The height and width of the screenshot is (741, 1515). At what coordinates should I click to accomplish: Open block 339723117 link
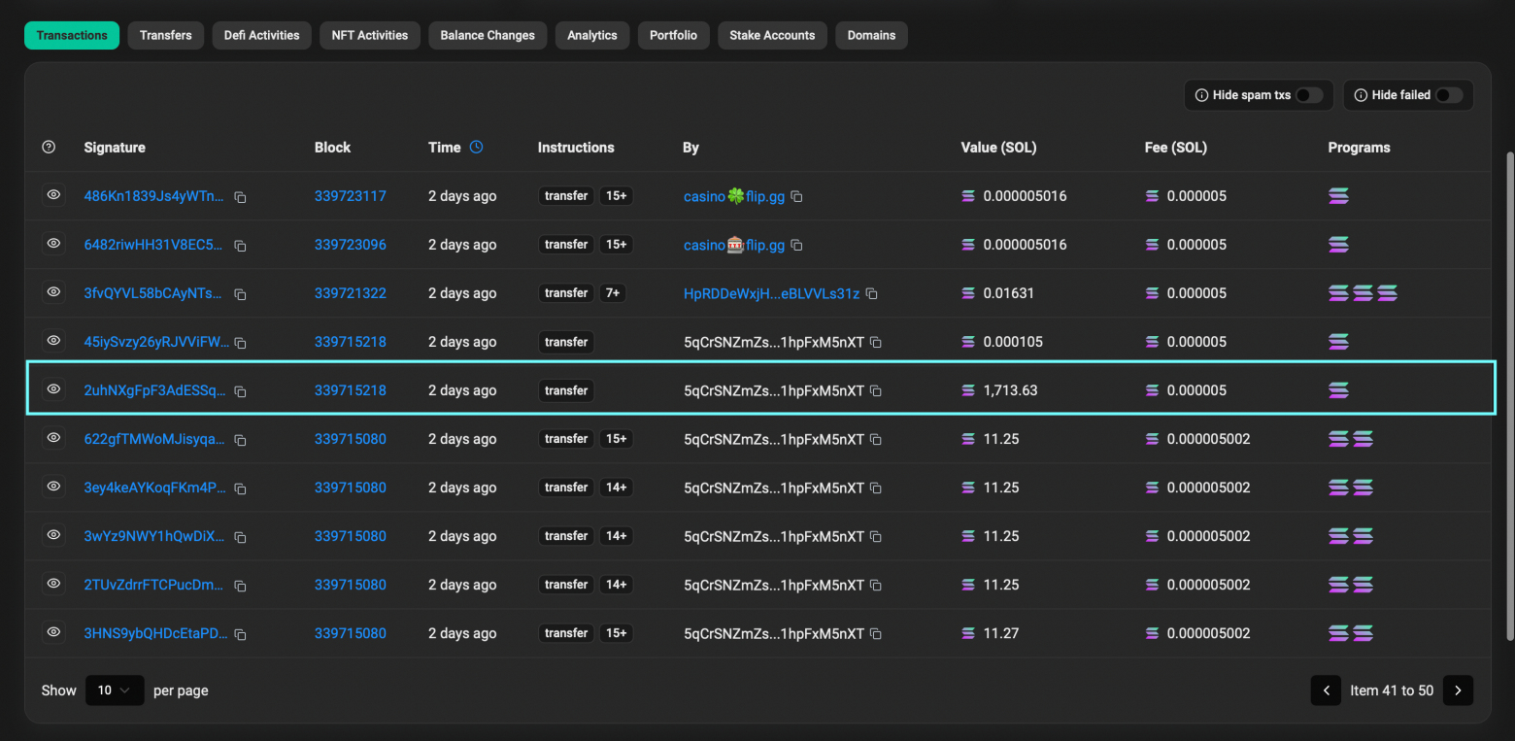350,196
